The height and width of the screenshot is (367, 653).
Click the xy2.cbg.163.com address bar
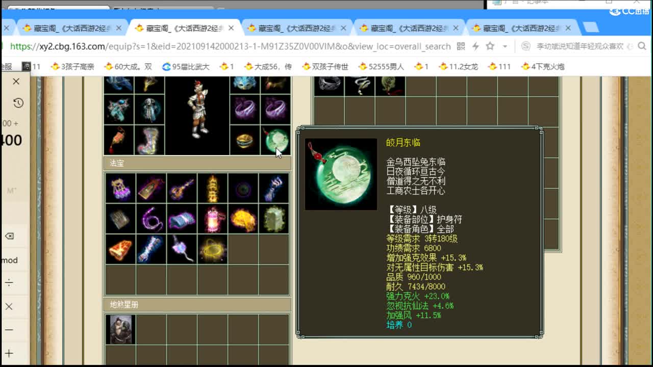(230, 46)
